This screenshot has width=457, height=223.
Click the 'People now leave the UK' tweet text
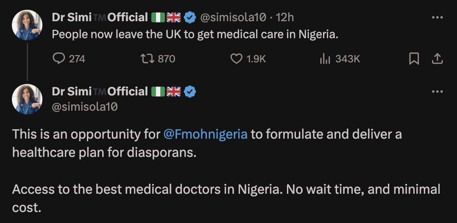point(195,34)
